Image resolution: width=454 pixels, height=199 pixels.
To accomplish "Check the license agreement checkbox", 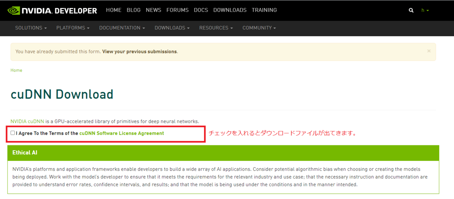I will pyautogui.click(x=13, y=133).
